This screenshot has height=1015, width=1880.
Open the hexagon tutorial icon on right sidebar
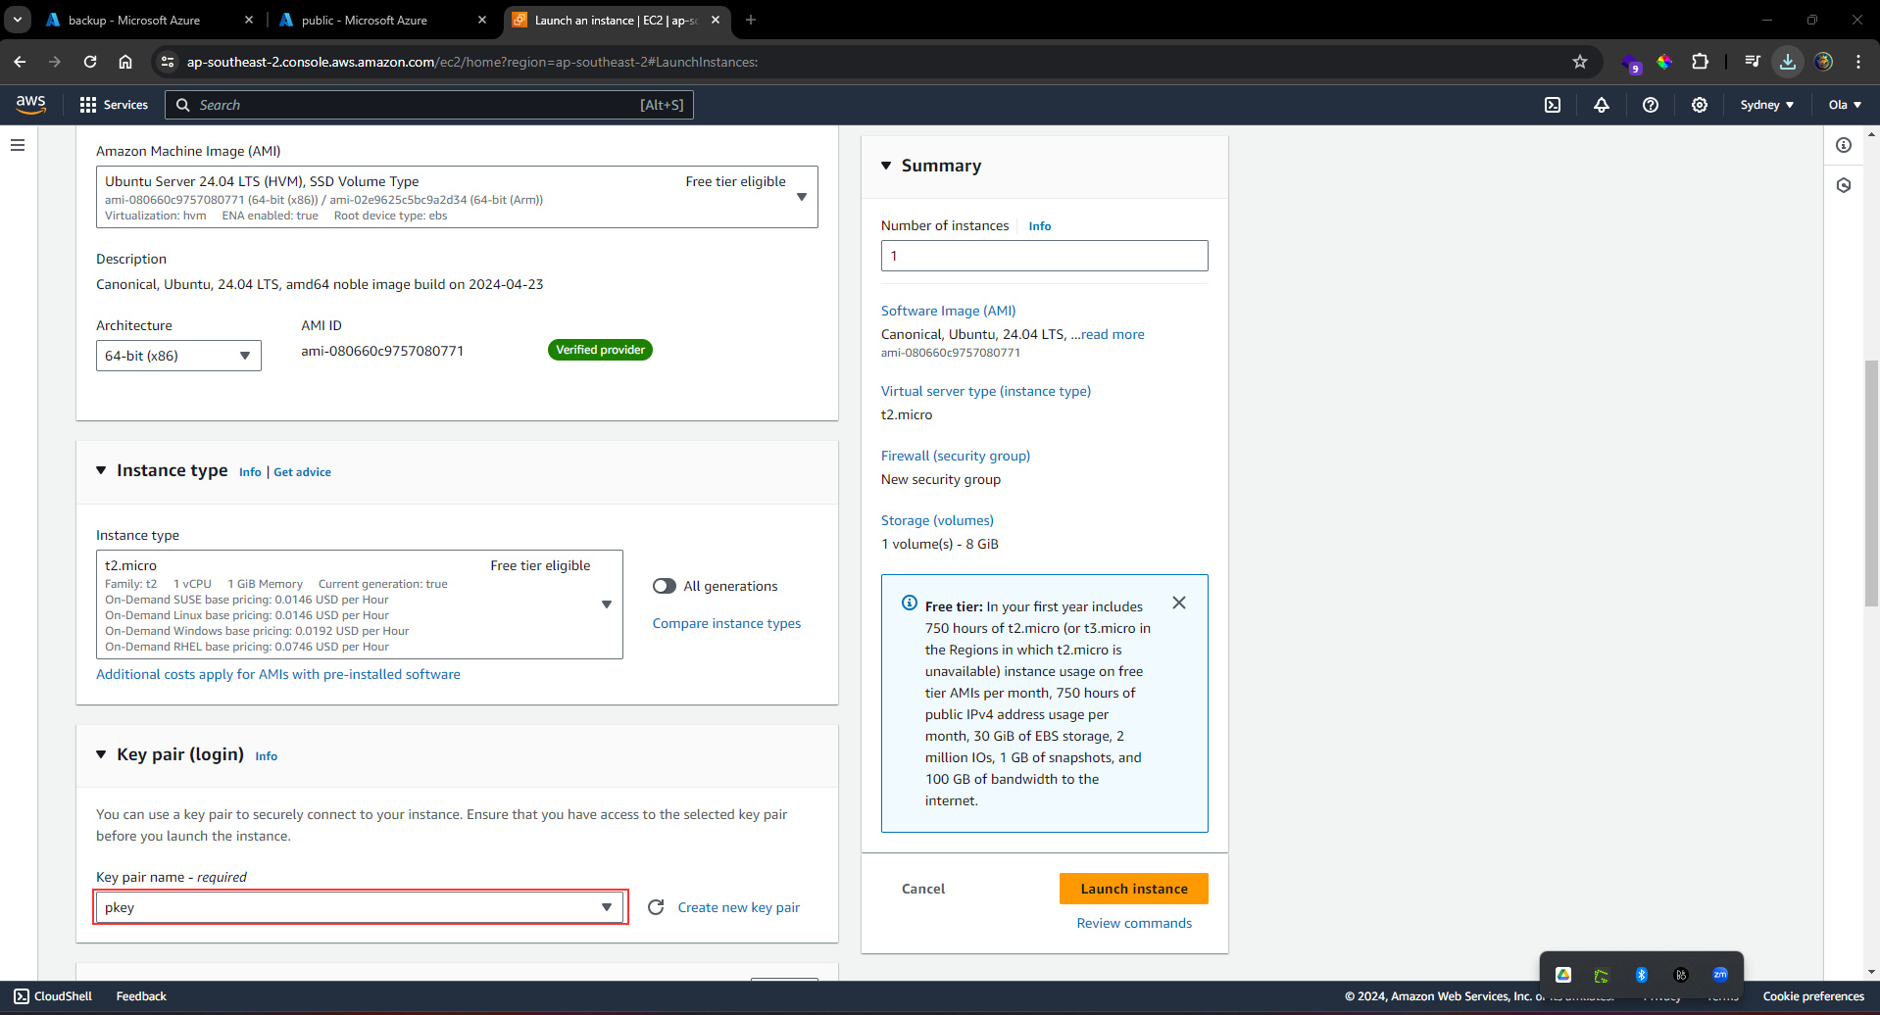click(1844, 185)
